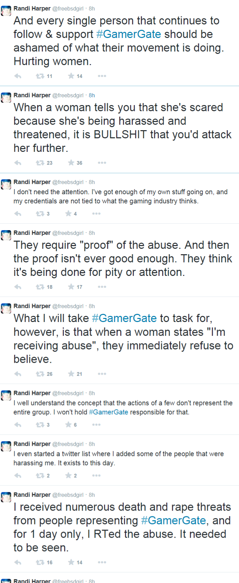This screenshot has height=583, width=239.
Task: Open #GamerGate hashtag in 'won't hold responsible' tweet
Action: [109, 412]
